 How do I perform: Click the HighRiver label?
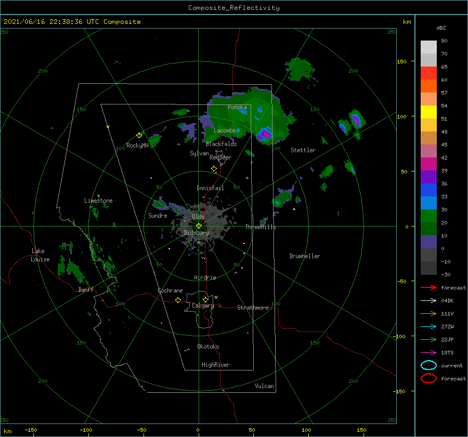coord(216,365)
